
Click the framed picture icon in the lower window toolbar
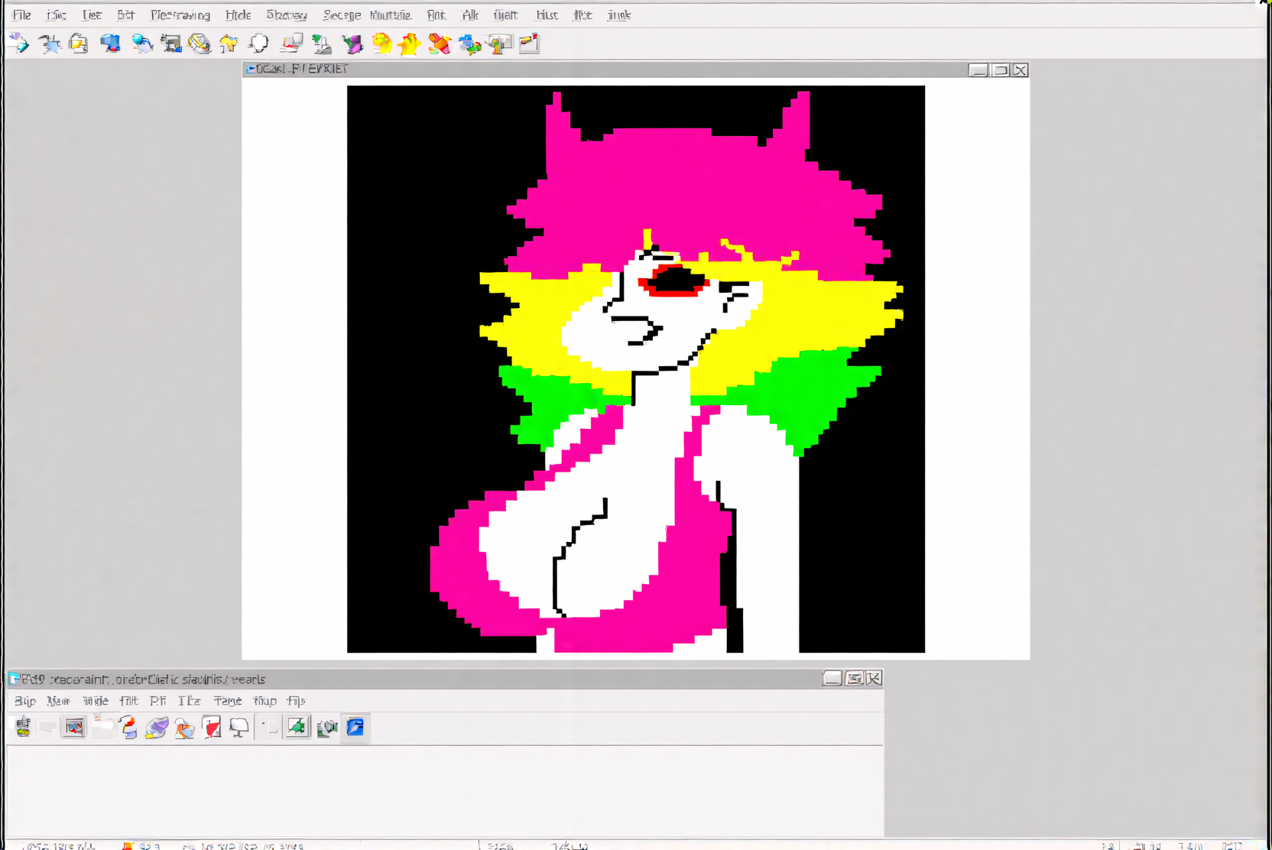[74, 727]
